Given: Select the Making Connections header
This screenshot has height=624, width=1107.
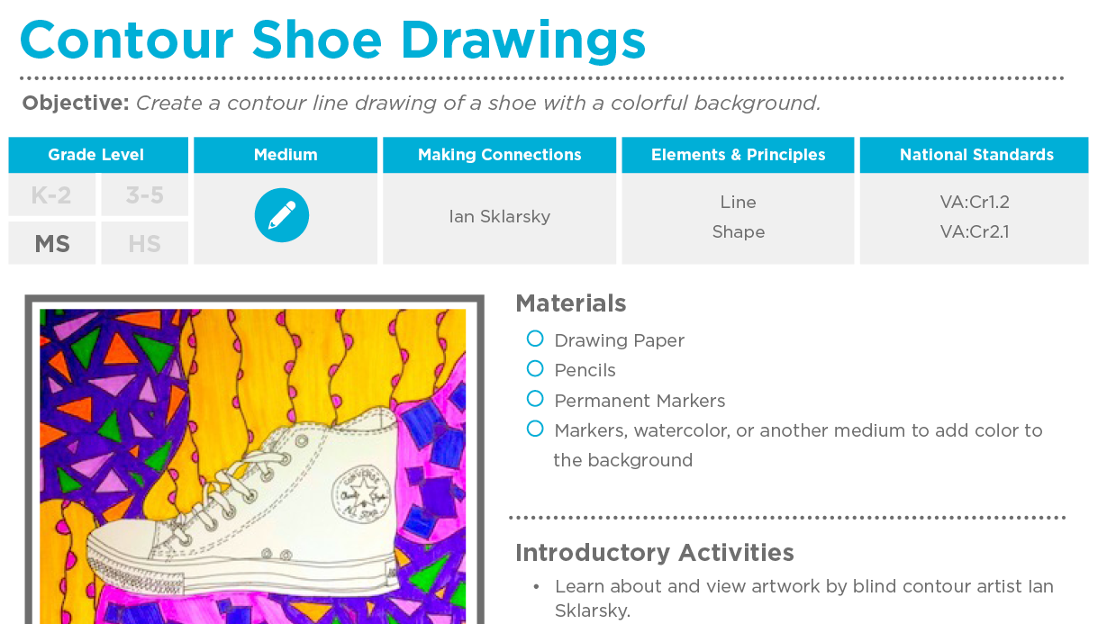Looking at the screenshot, I should tap(499, 155).
